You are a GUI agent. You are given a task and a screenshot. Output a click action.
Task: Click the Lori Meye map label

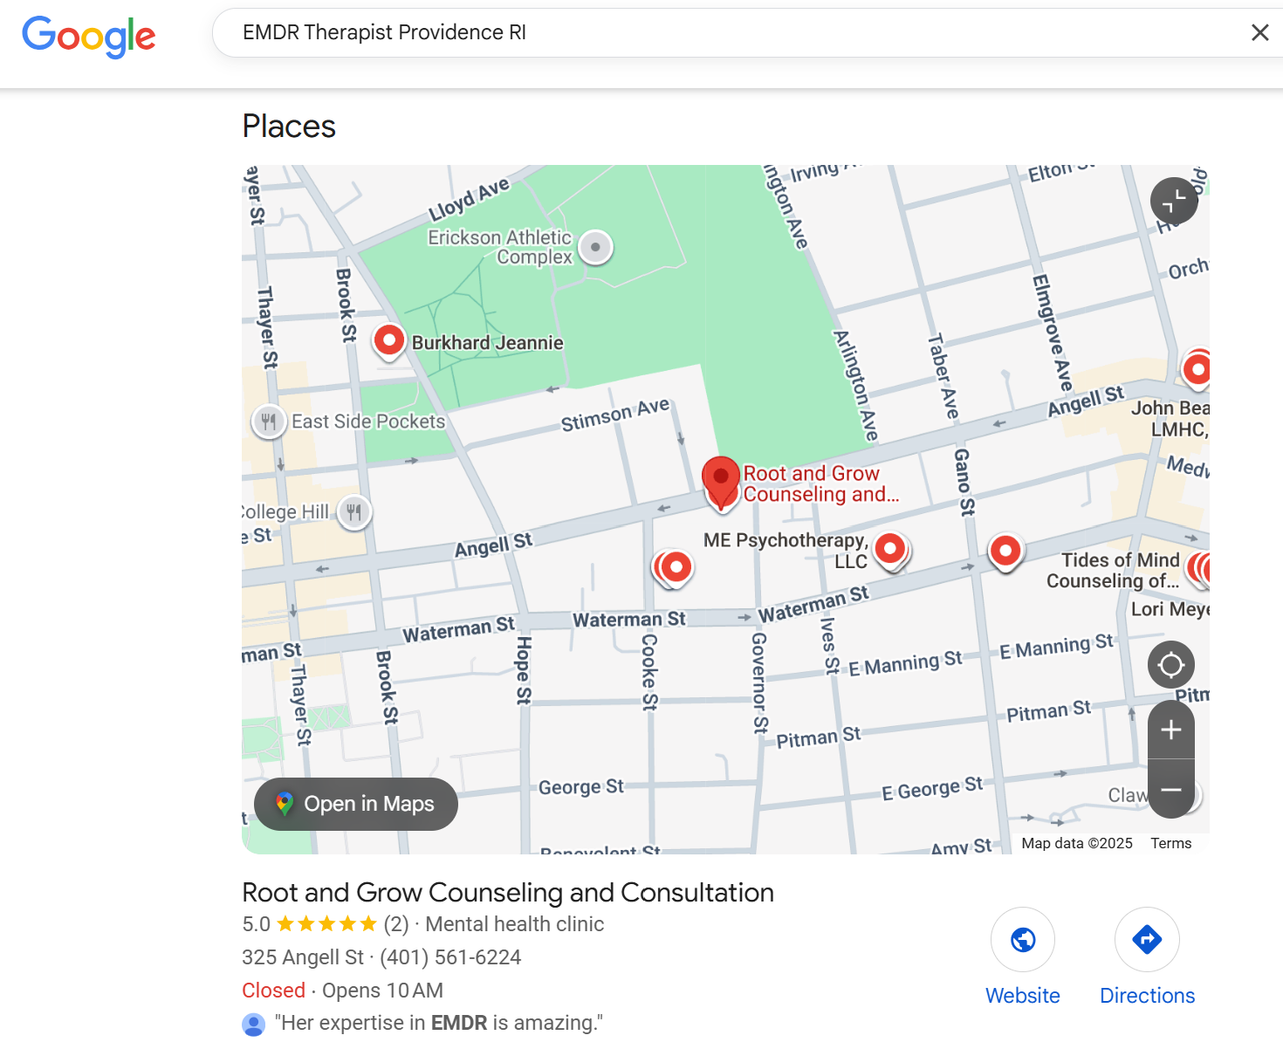click(x=1170, y=609)
